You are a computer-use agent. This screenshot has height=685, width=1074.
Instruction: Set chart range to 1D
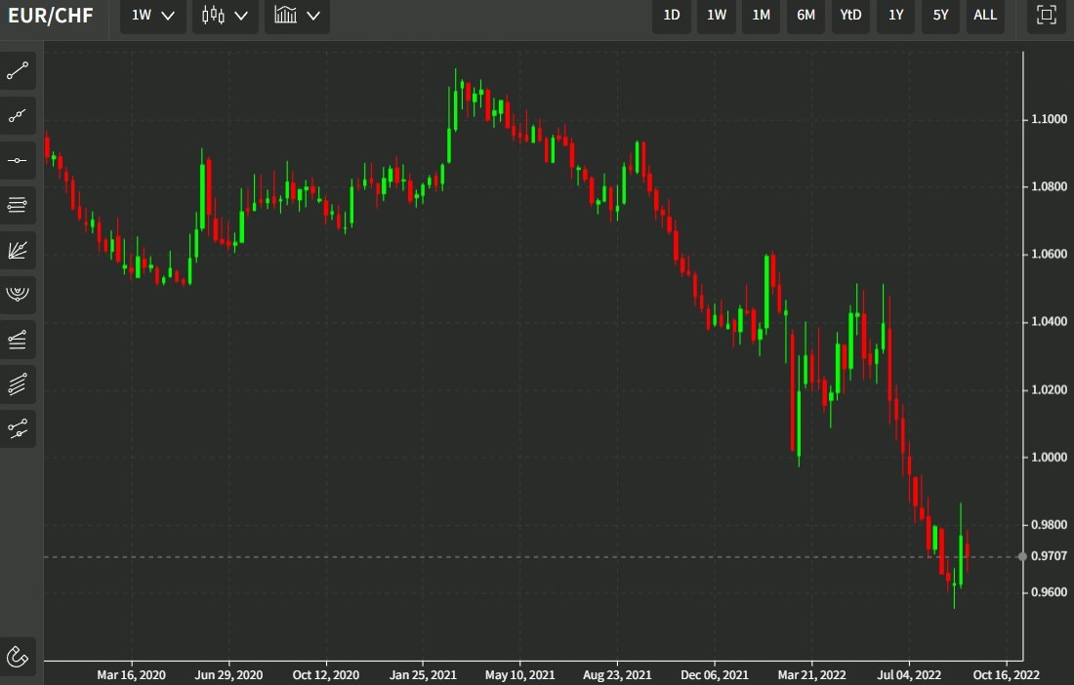click(x=672, y=15)
